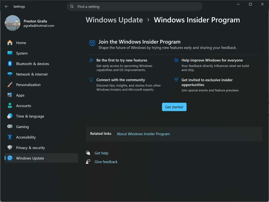This screenshot has width=269, height=202.
Task: Minimize the Settings window
Action: [x=238, y=4]
